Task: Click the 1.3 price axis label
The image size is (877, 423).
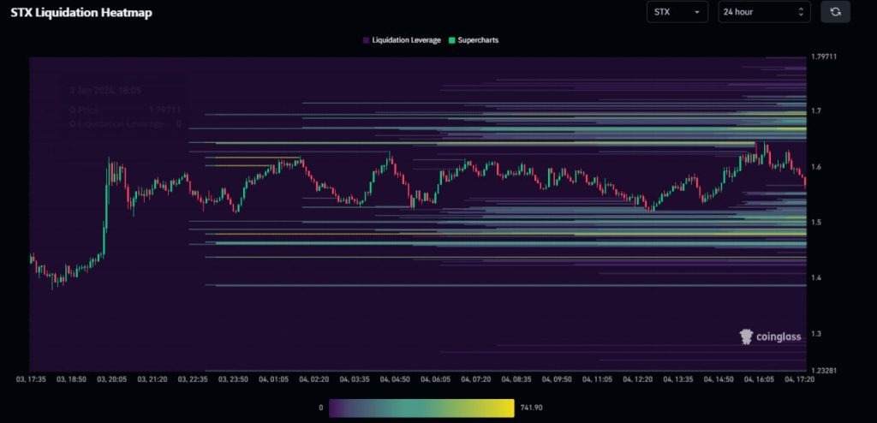Action: coord(815,334)
